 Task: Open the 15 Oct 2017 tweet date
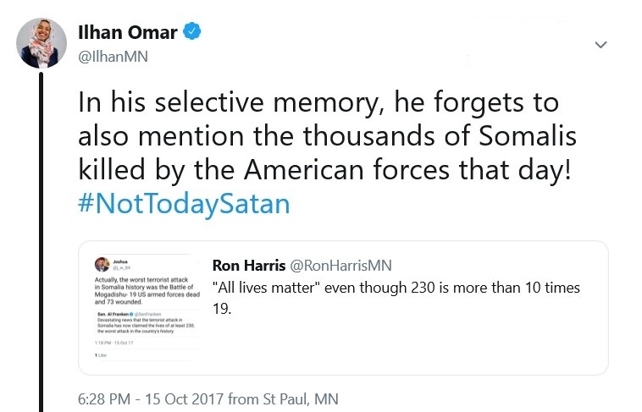click(x=185, y=399)
